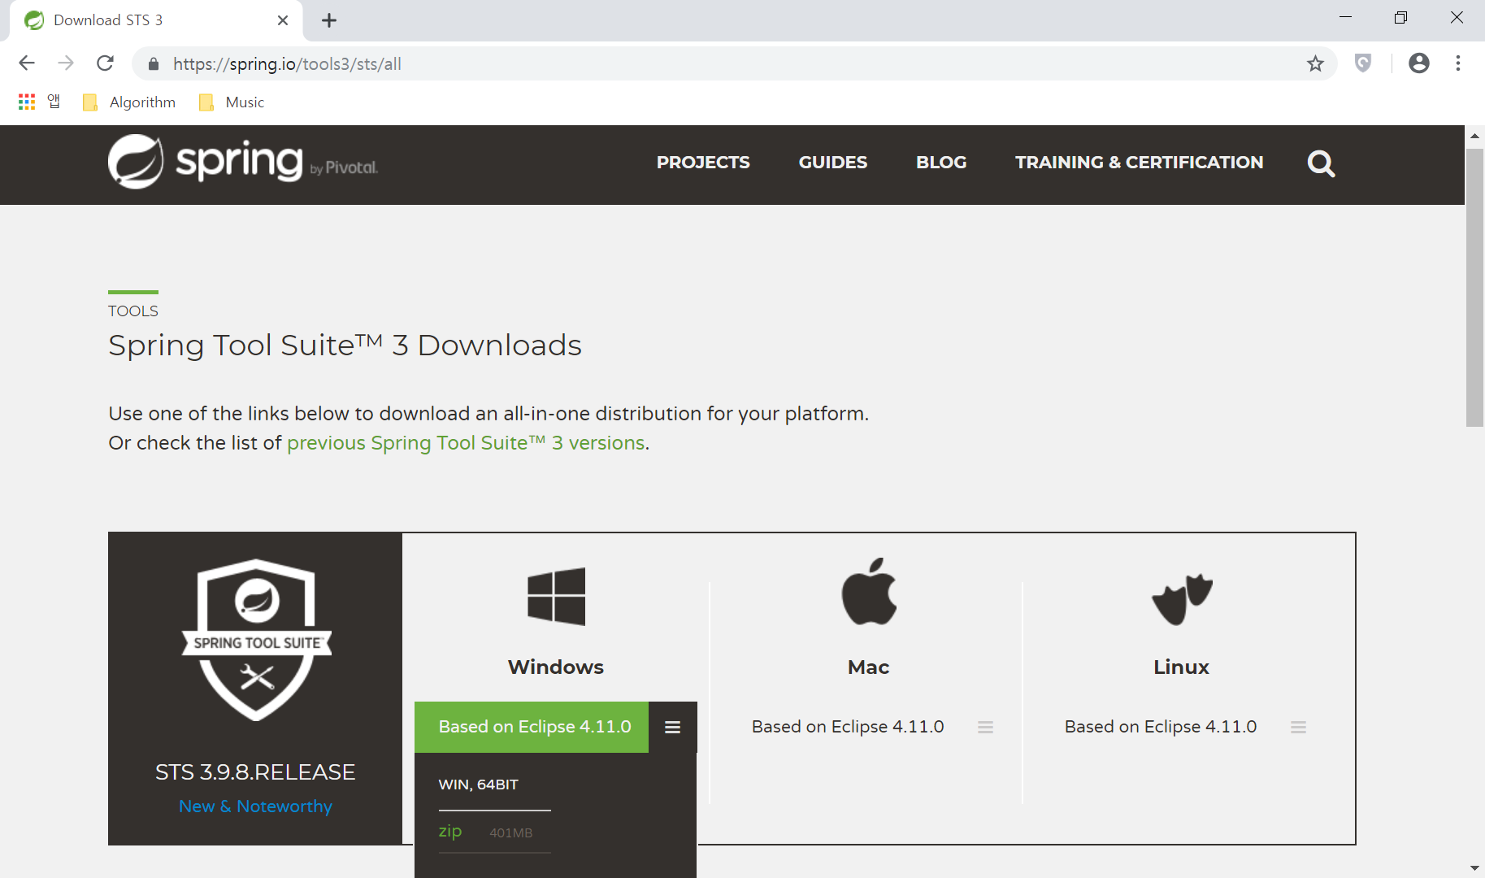Image resolution: width=1485 pixels, height=878 pixels.
Task: Open Chrome three-dot menu
Action: [1457, 63]
